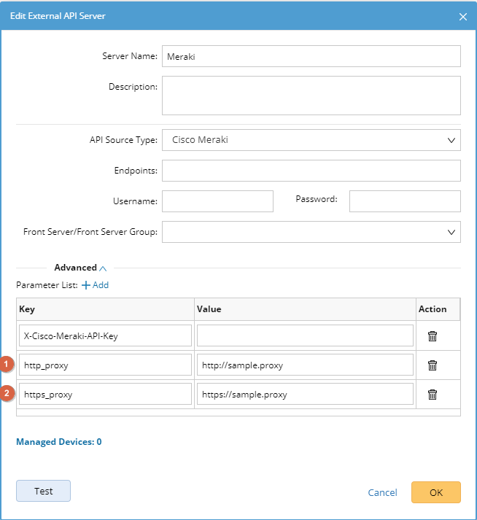This screenshot has height=520, width=477.
Task: Open the Front Server Group dropdown
Action: click(311, 232)
